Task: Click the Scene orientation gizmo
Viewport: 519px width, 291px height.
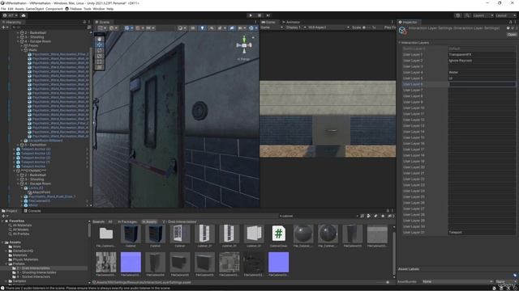Action: (x=244, y=44)
